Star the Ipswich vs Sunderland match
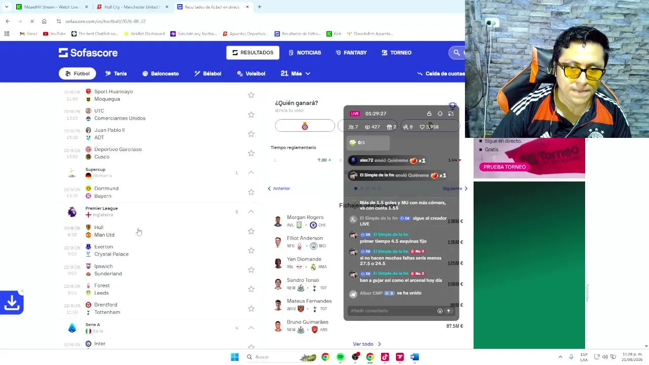The image size is (649, 365). [x=251, y=270]
